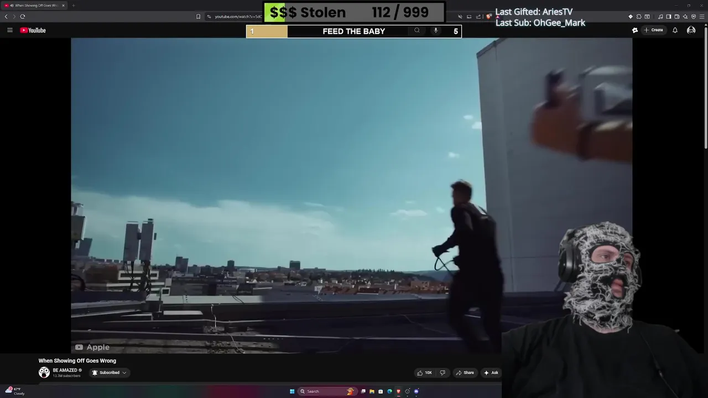
Task: Open File Explorer from the taskbar
Action: click(372, 391)
